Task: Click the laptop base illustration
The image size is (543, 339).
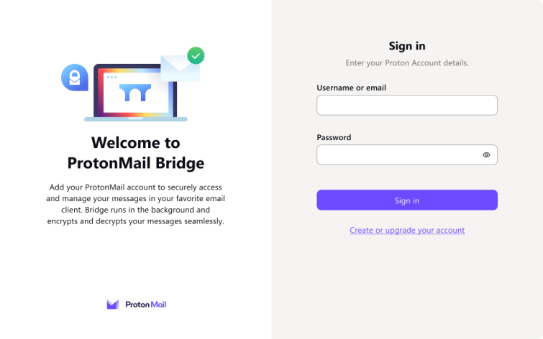Action: pos(136,119)
